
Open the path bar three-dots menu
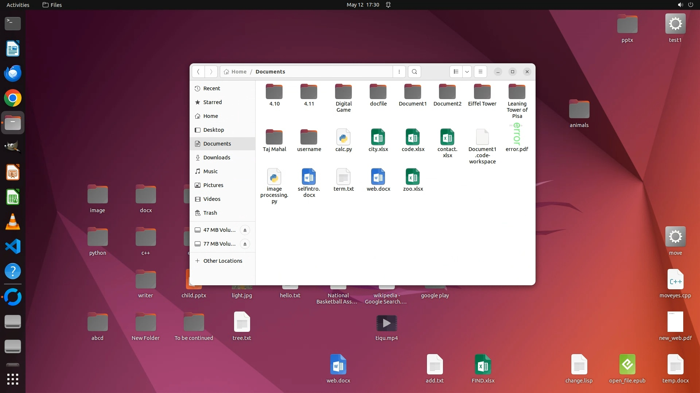pyautogui.click(x=399, y=72)
